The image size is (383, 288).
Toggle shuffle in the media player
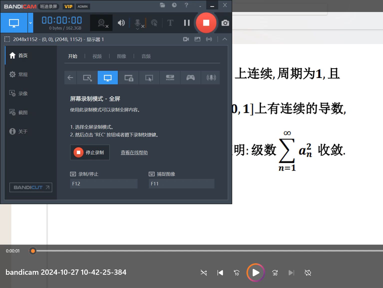point(204,272)
